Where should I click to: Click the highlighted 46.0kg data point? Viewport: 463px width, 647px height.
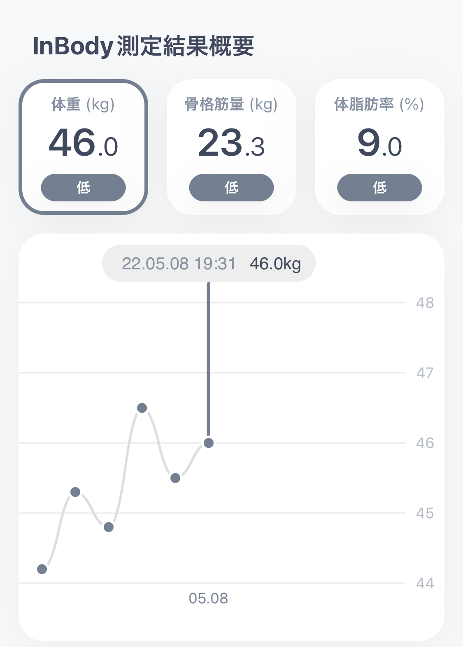209,443
